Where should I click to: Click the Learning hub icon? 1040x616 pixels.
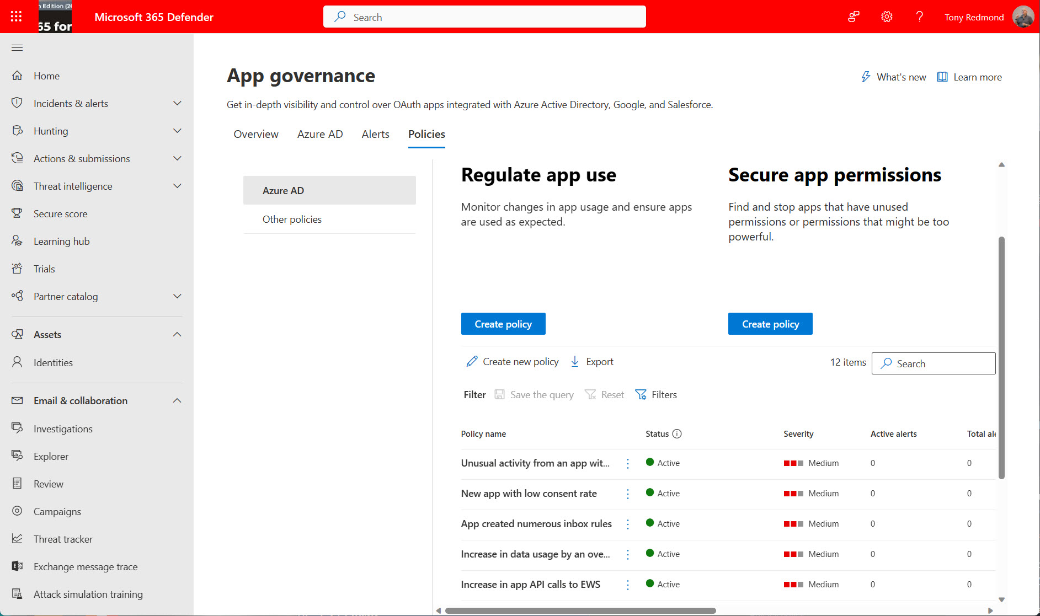[17, 241]
